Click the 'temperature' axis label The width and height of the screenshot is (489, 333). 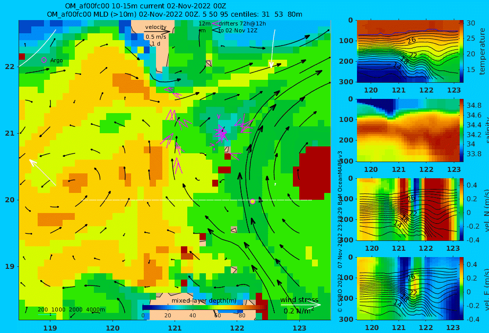pyautogui.click(x=483, y=51)
